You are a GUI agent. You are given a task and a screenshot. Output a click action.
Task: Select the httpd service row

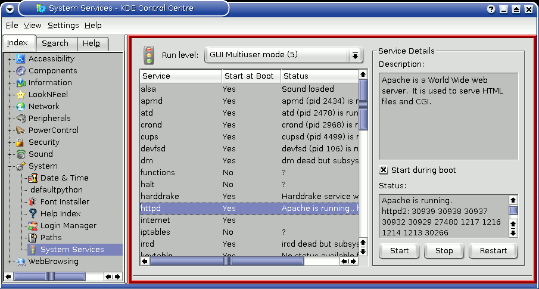(249, 209)
